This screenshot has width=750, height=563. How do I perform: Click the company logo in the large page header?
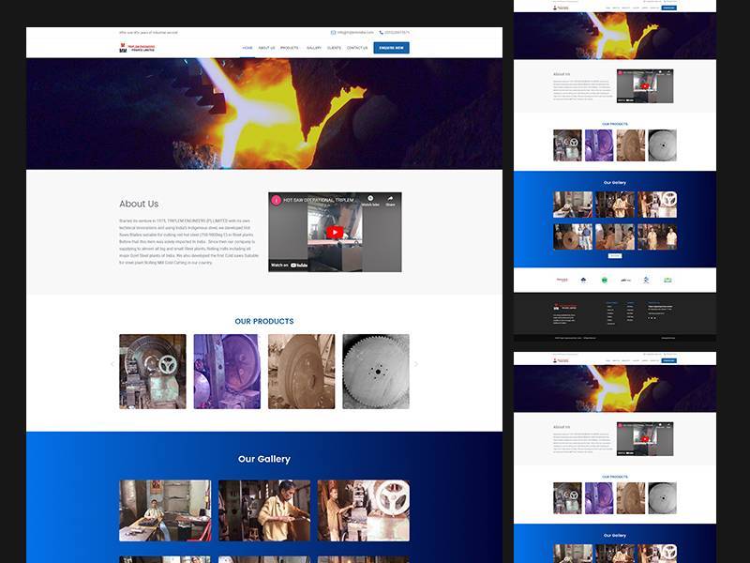(137, 48)
